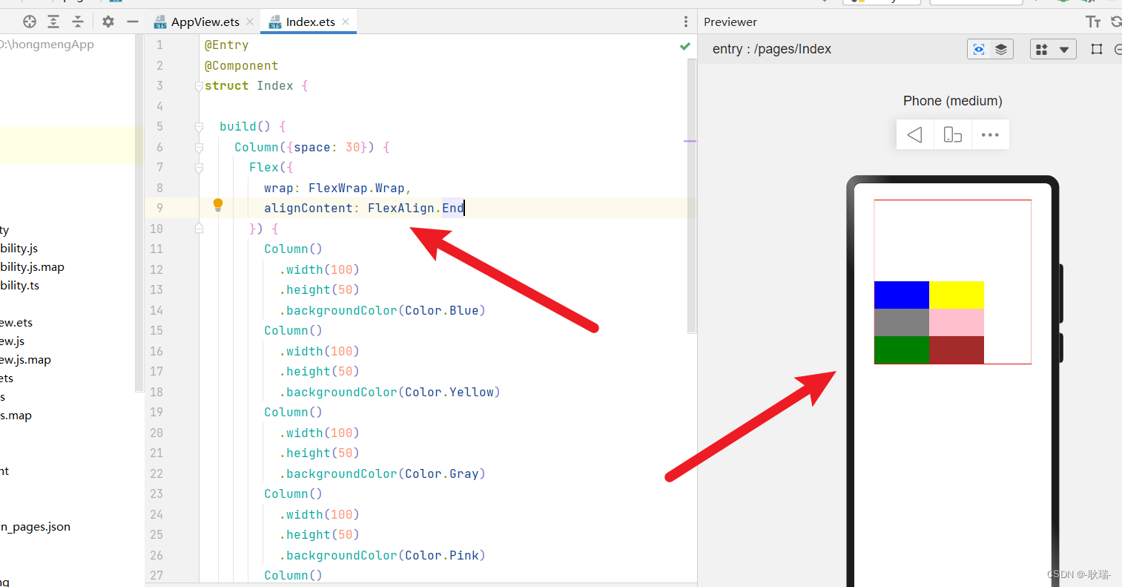
Task: Click the fit-to-frame square icon
Action: pyautogui.click(x=1097, y=50)
